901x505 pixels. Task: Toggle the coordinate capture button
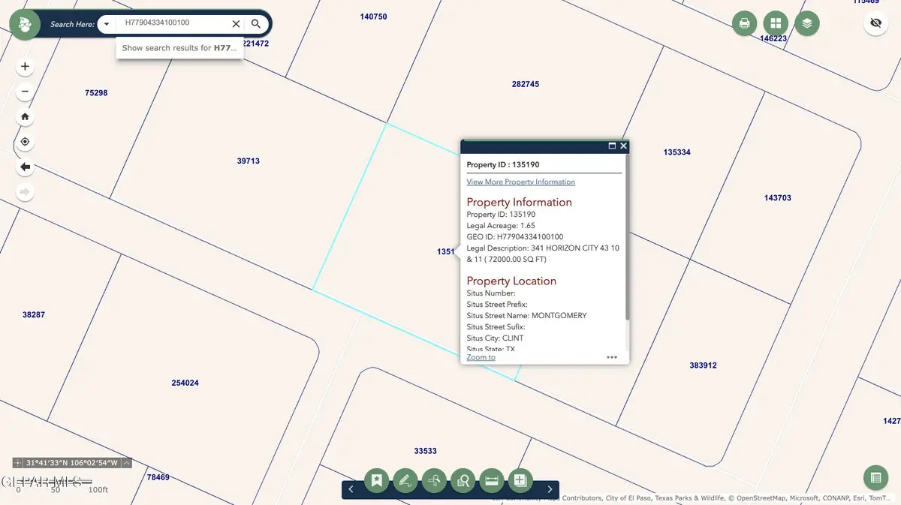pos(18,463)
